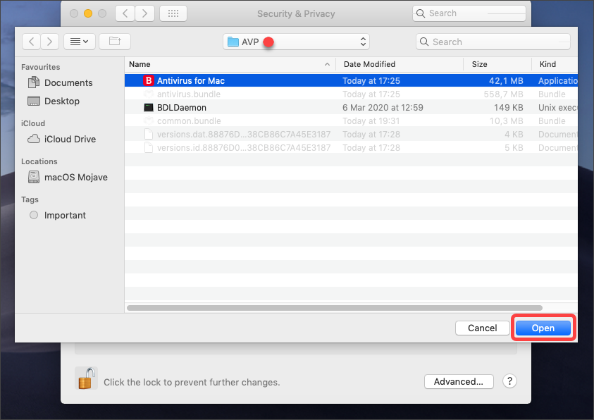Click the Antivirus for Mac red B icon

[149, 80]
